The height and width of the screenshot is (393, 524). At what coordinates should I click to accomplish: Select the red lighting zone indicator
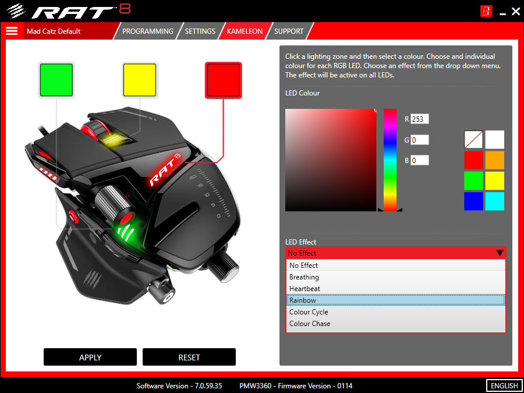click(x=223, y=80)
